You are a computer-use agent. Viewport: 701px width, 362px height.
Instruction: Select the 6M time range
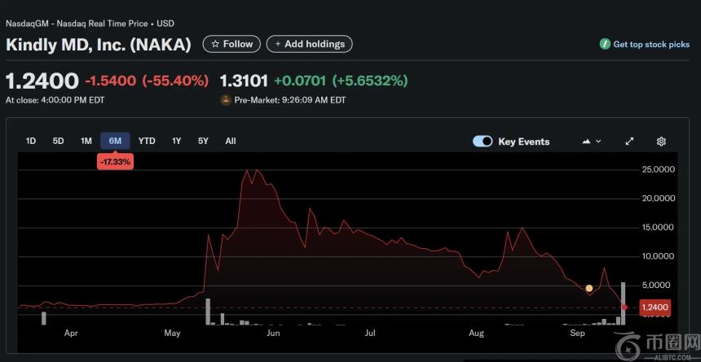point(115,141)
